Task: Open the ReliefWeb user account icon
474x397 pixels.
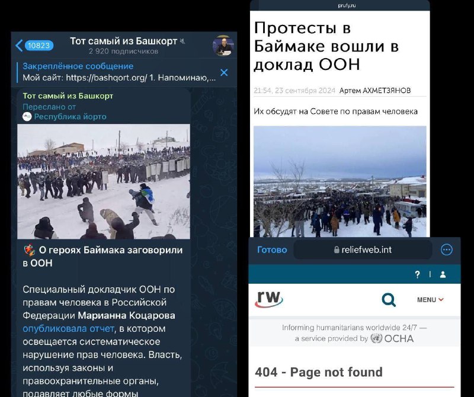Action: 443,274
